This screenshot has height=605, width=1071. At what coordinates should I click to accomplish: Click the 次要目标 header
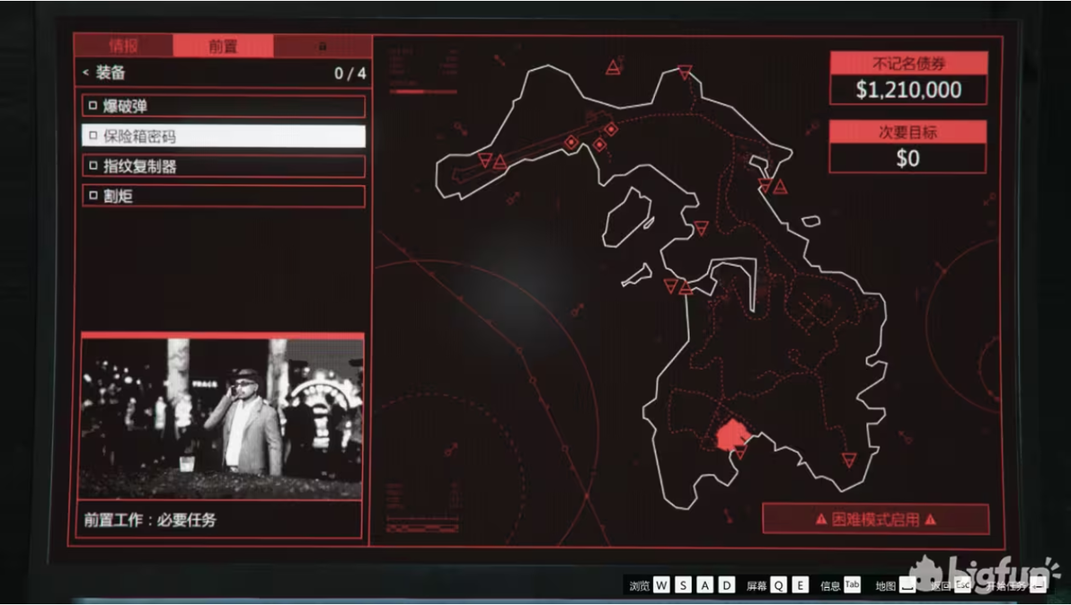point(907,132)
